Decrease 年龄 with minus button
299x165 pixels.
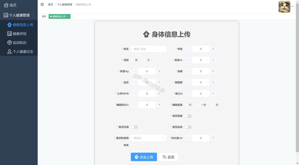click(x=188, y=49)
